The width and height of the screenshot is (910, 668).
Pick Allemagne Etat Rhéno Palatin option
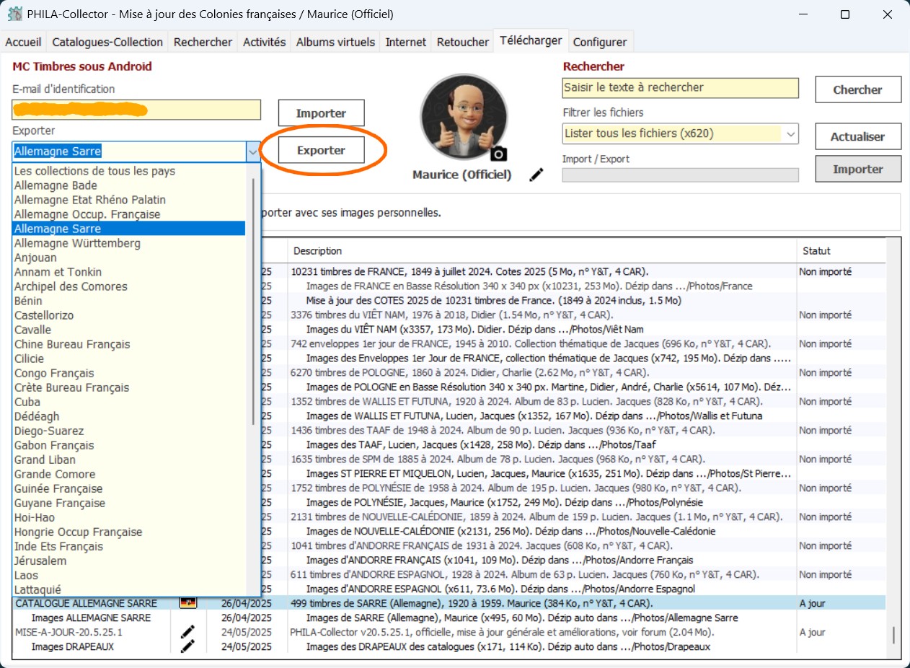130,200
